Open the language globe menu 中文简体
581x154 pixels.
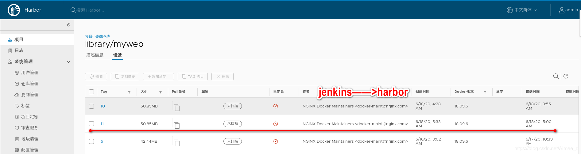522,10
